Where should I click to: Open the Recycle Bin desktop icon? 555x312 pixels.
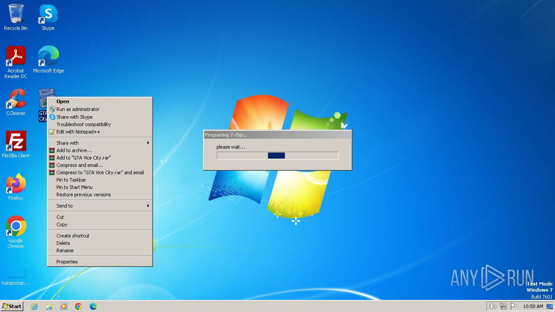click(x=16, y=18)
